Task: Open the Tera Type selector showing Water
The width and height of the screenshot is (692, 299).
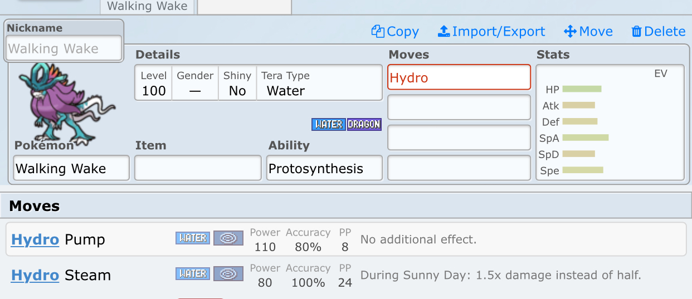Action: point(319,84)
